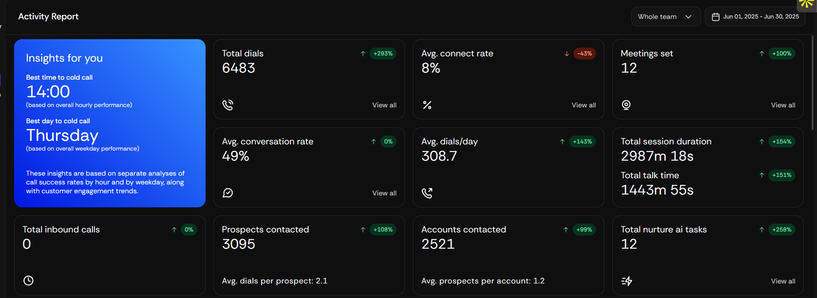Click the chevron arrow in Whole team selector
Viewport: 817px width, 298px height.
coord(688,17)
